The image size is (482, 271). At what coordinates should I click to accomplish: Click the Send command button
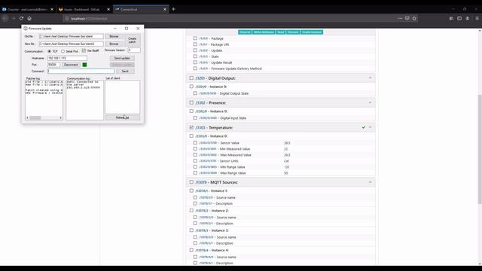pos(125,72)
